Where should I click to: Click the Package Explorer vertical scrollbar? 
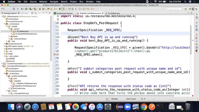(51, 39)
